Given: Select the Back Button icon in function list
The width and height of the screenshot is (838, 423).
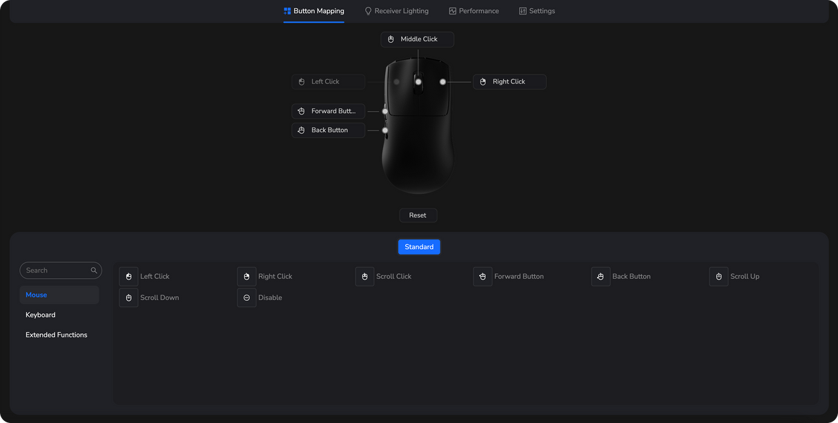Looking at the screenshot, I should [601, 277].
